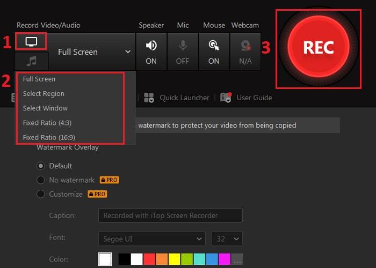This screenshot has width=376, height=268.
Task: Toggle the Speaker ON button
Action: pyautogui.click(x=151, y=51)
